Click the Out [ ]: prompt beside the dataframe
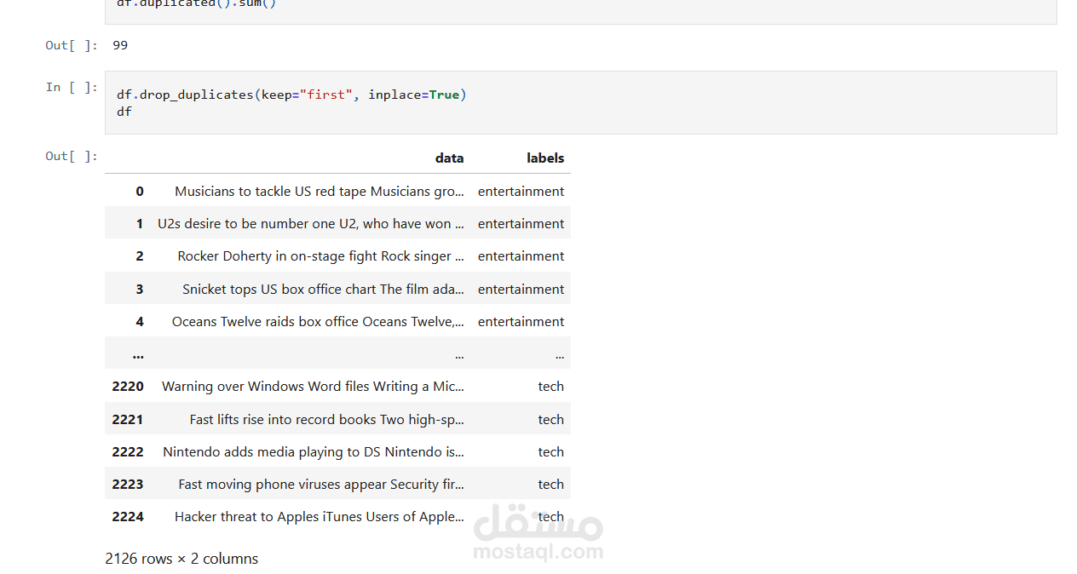Screen dimensions: 1077x574 (x=72, y=156)
